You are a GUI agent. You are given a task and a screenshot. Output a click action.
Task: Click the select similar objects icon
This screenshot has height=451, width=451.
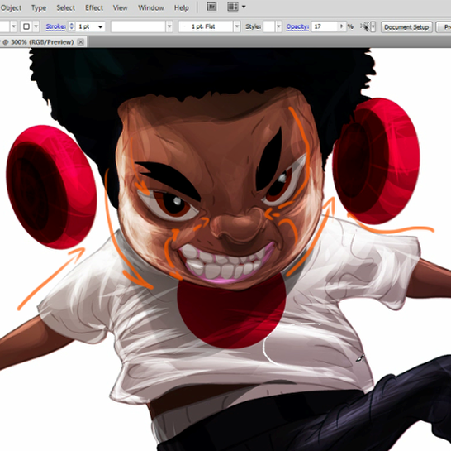365,26
